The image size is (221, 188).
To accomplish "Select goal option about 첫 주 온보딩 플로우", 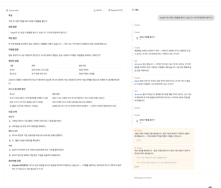I will pyautogui.click(x=163, y=163).
